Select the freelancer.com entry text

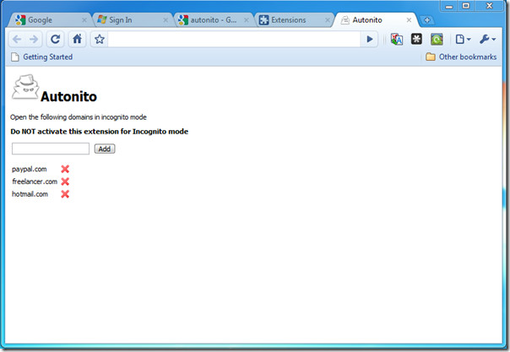pos(35,181)
